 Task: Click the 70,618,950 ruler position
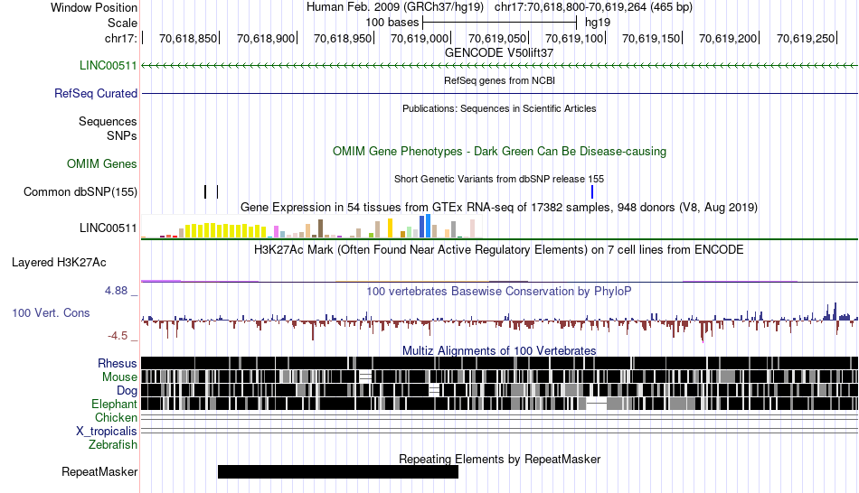click(x=343, y=38)
